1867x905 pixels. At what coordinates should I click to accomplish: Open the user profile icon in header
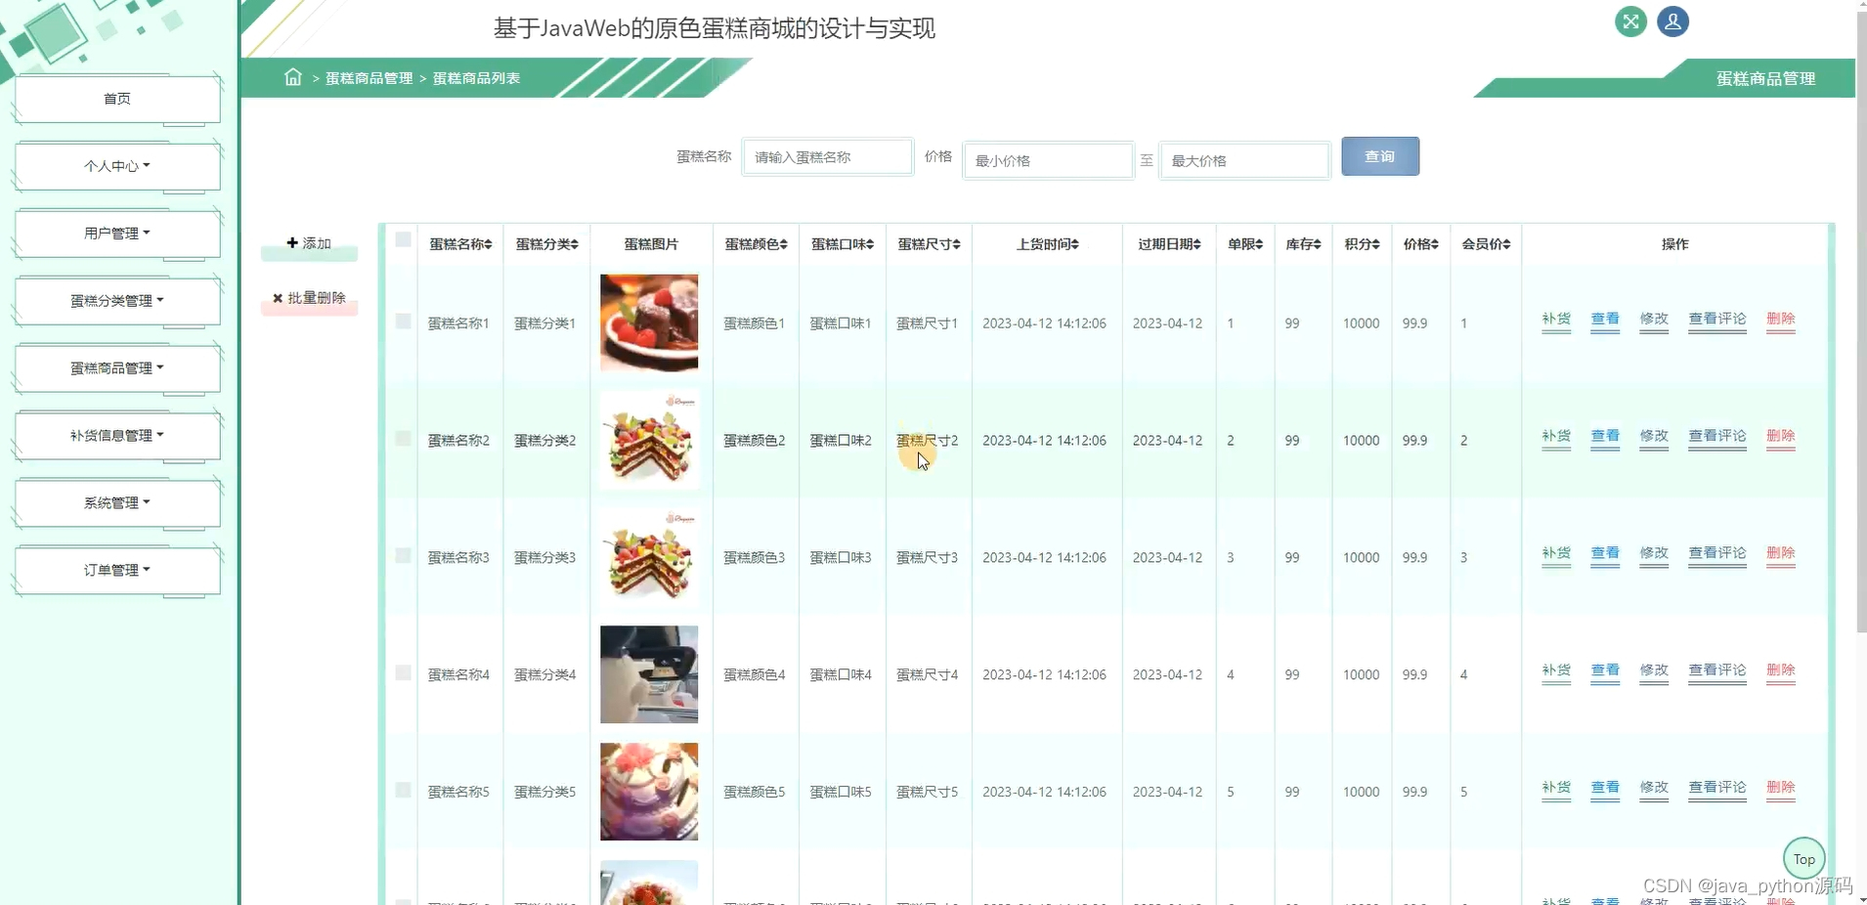coord(1672,22)
